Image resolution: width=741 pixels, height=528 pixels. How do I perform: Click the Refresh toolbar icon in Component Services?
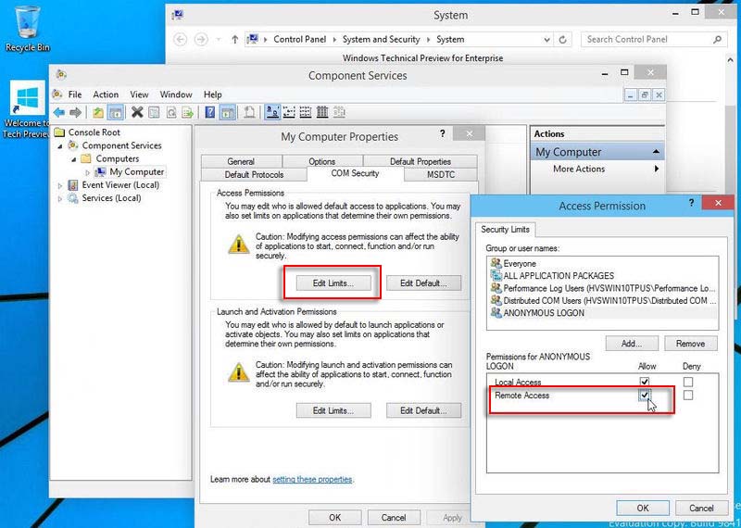[x=171, y=112]
